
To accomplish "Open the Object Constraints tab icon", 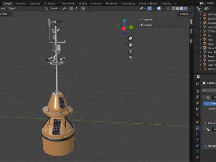I will click(x=197, y=145).
